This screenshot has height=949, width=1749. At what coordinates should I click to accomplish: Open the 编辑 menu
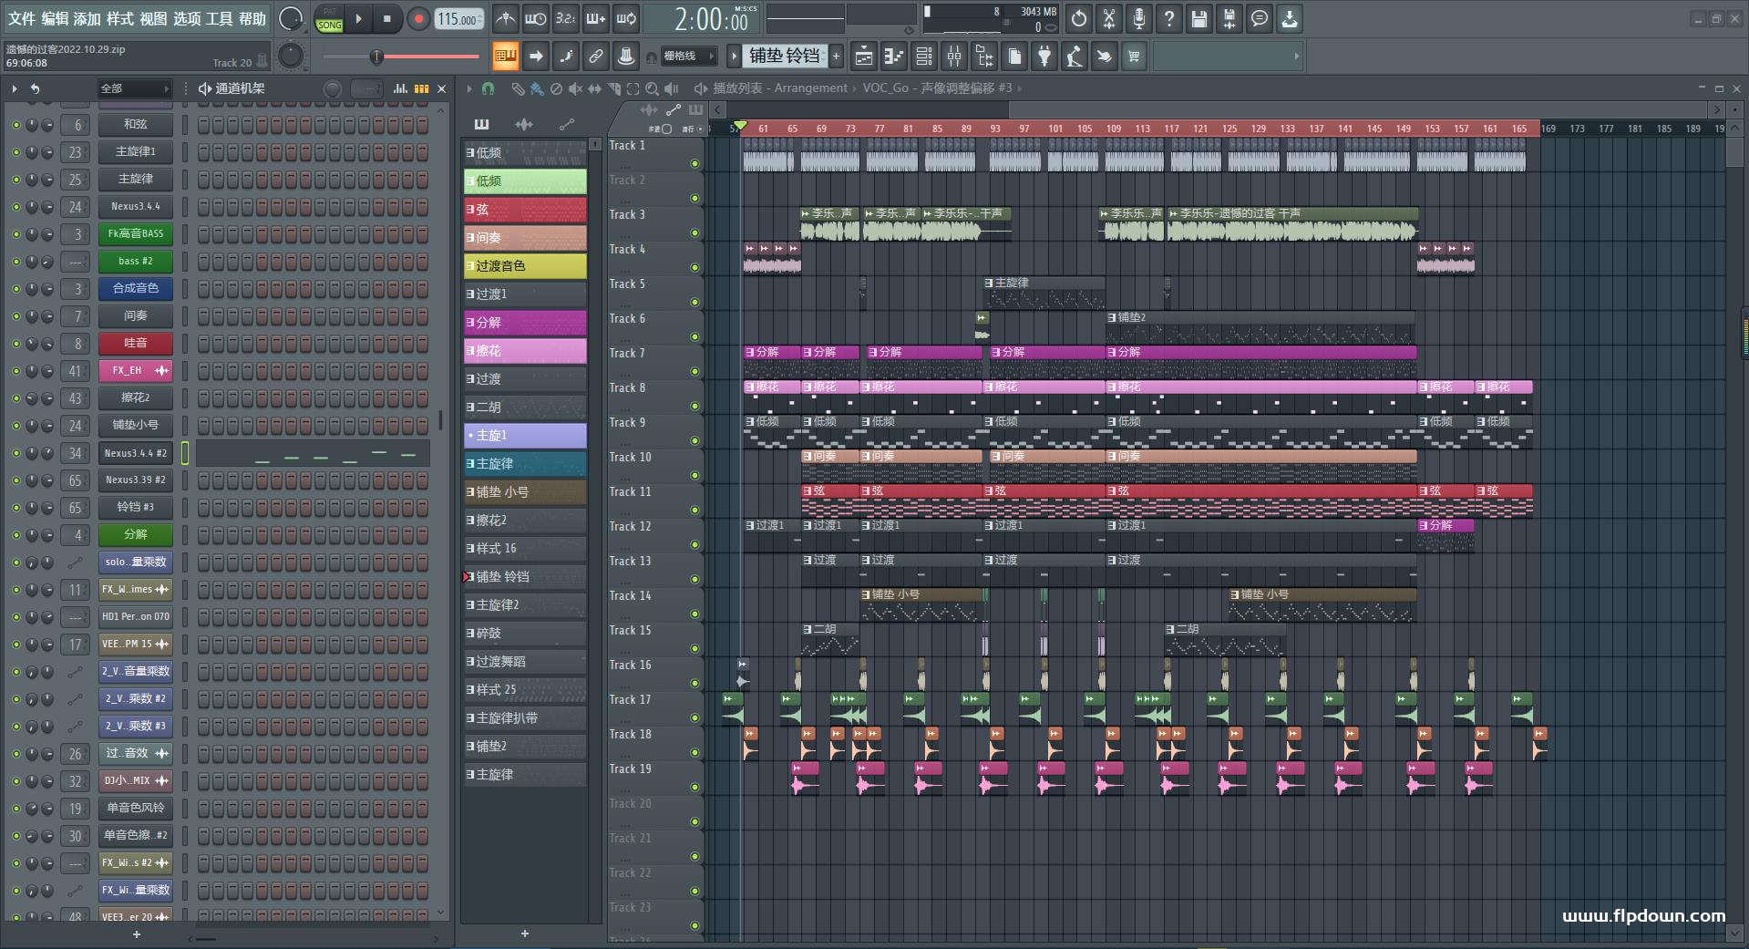tap(55, 18)
